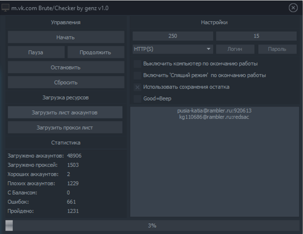Click the field showing 250

click(x=172, y=36)
